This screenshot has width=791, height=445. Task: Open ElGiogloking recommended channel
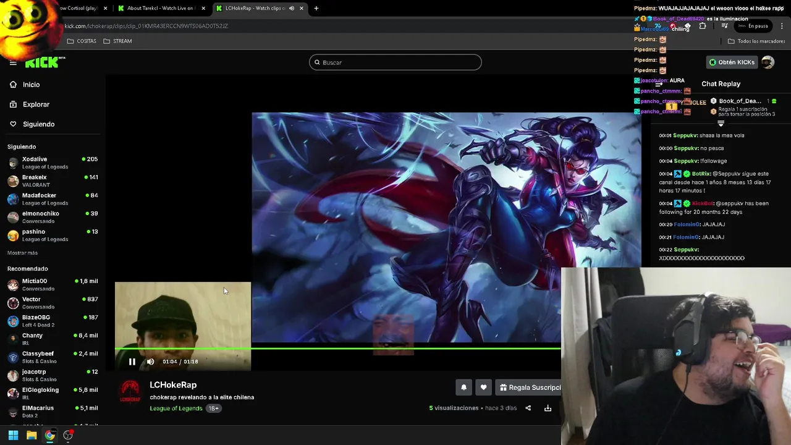coord(53,393)
